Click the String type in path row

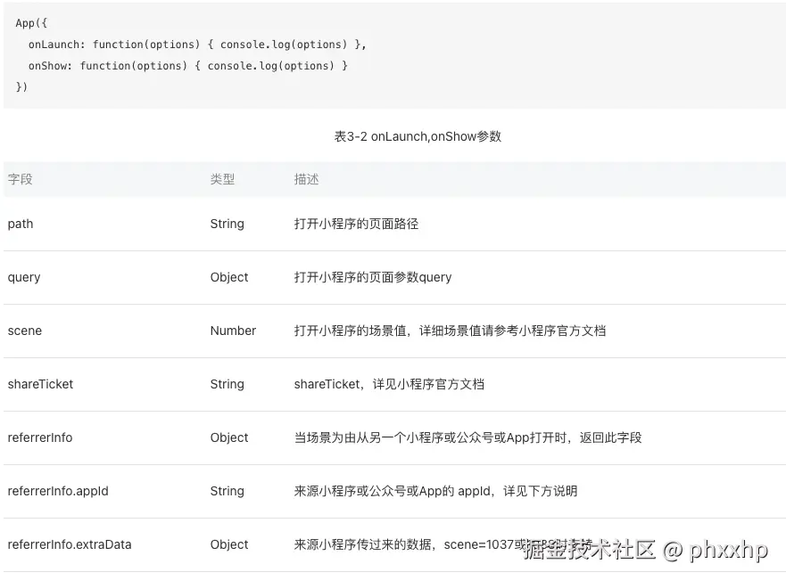[227, 224]
